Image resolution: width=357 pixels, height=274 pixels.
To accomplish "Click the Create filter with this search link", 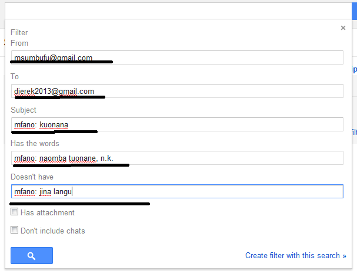I will 293,255.
